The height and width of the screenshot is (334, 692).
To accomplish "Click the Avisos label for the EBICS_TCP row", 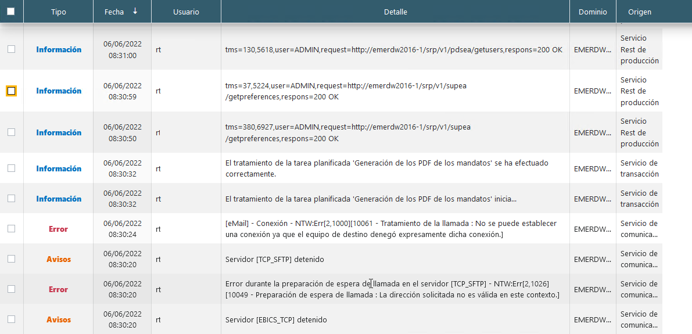I will pos(59,319).
